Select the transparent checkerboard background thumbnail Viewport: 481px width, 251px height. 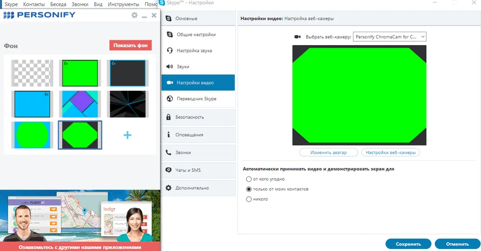coord(32,73)
